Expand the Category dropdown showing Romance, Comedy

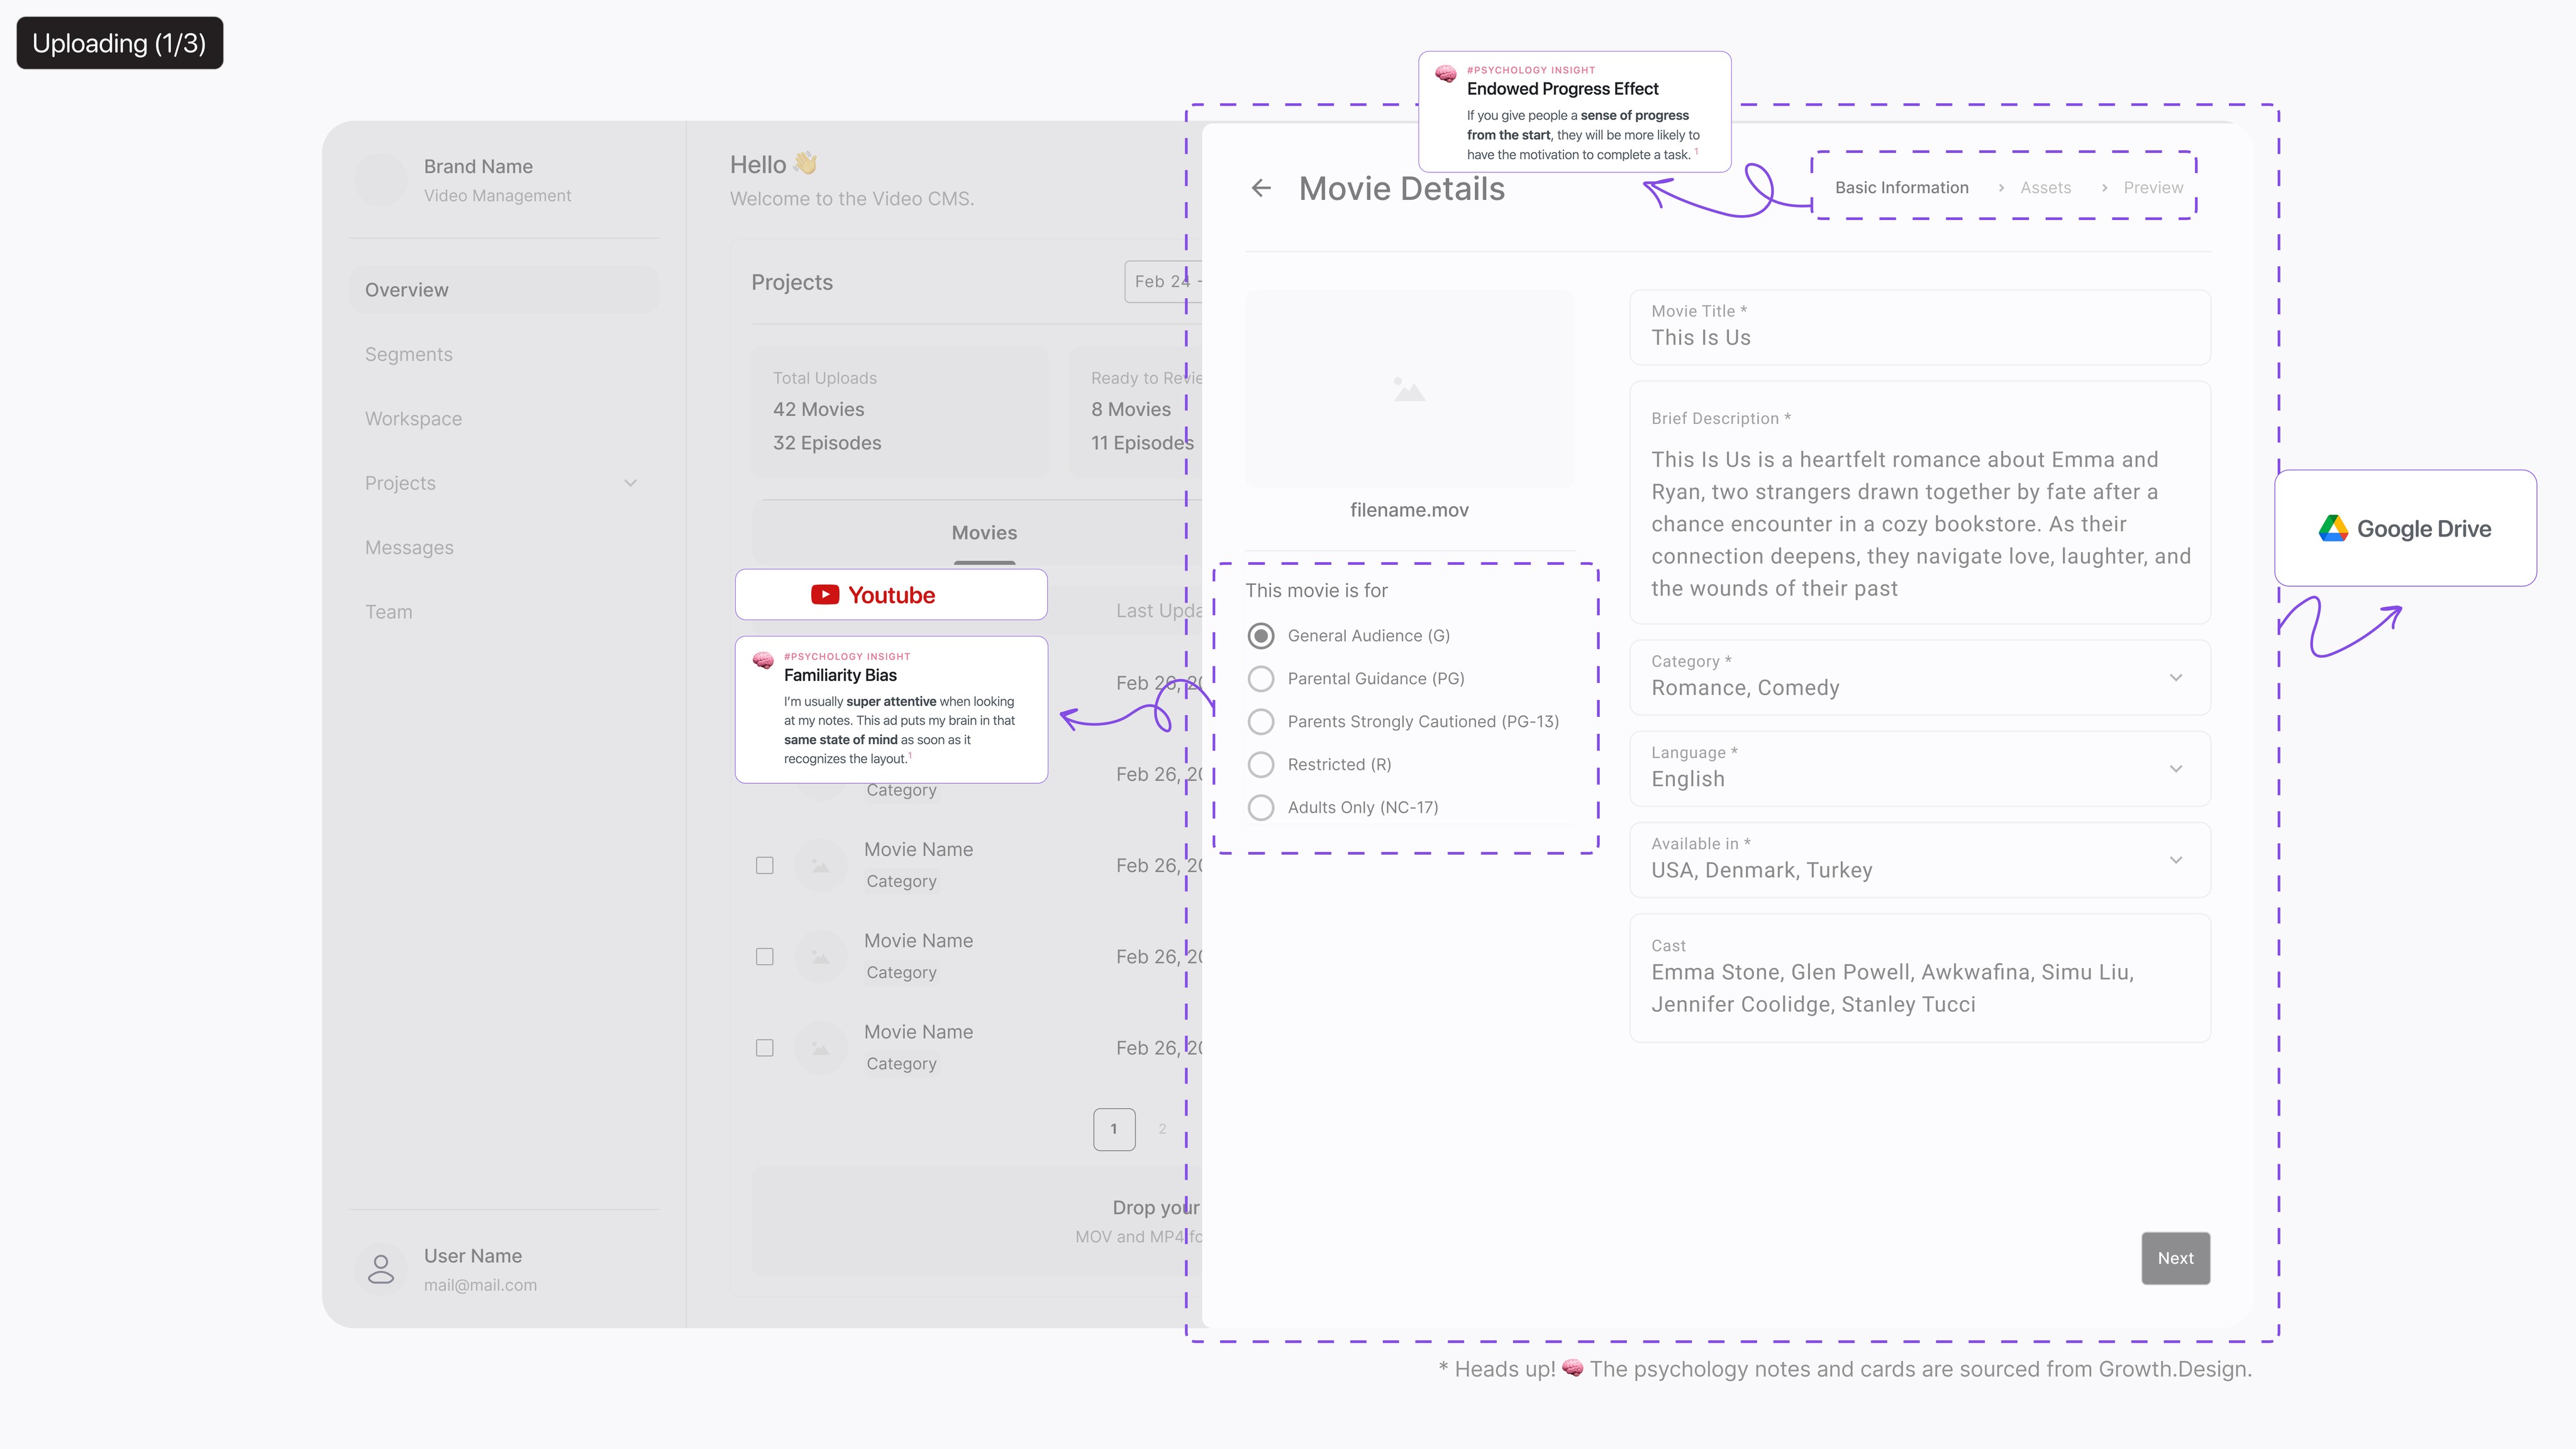pos(1920,677)
